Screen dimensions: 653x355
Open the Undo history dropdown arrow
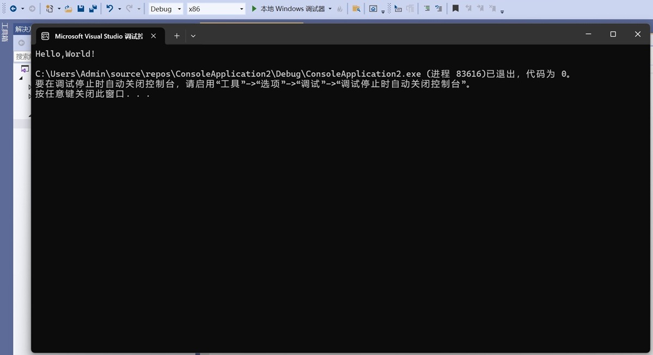point(119,9)
